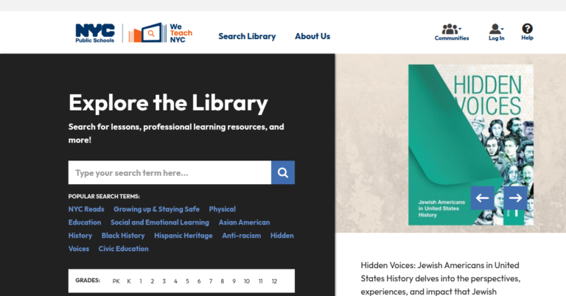Select the Anti-racism search term
The width and height of the screenshot is (566, 296).
(241, 236)
